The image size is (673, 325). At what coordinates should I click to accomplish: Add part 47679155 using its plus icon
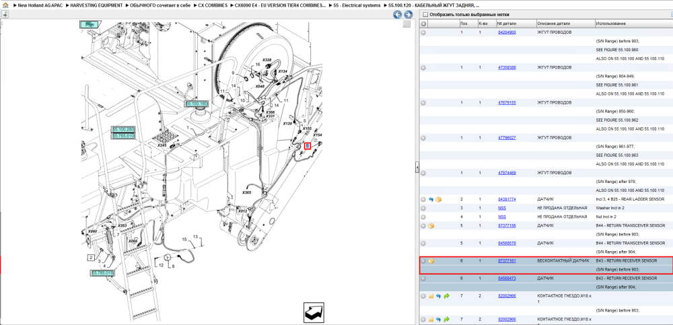tap(423, 102)
